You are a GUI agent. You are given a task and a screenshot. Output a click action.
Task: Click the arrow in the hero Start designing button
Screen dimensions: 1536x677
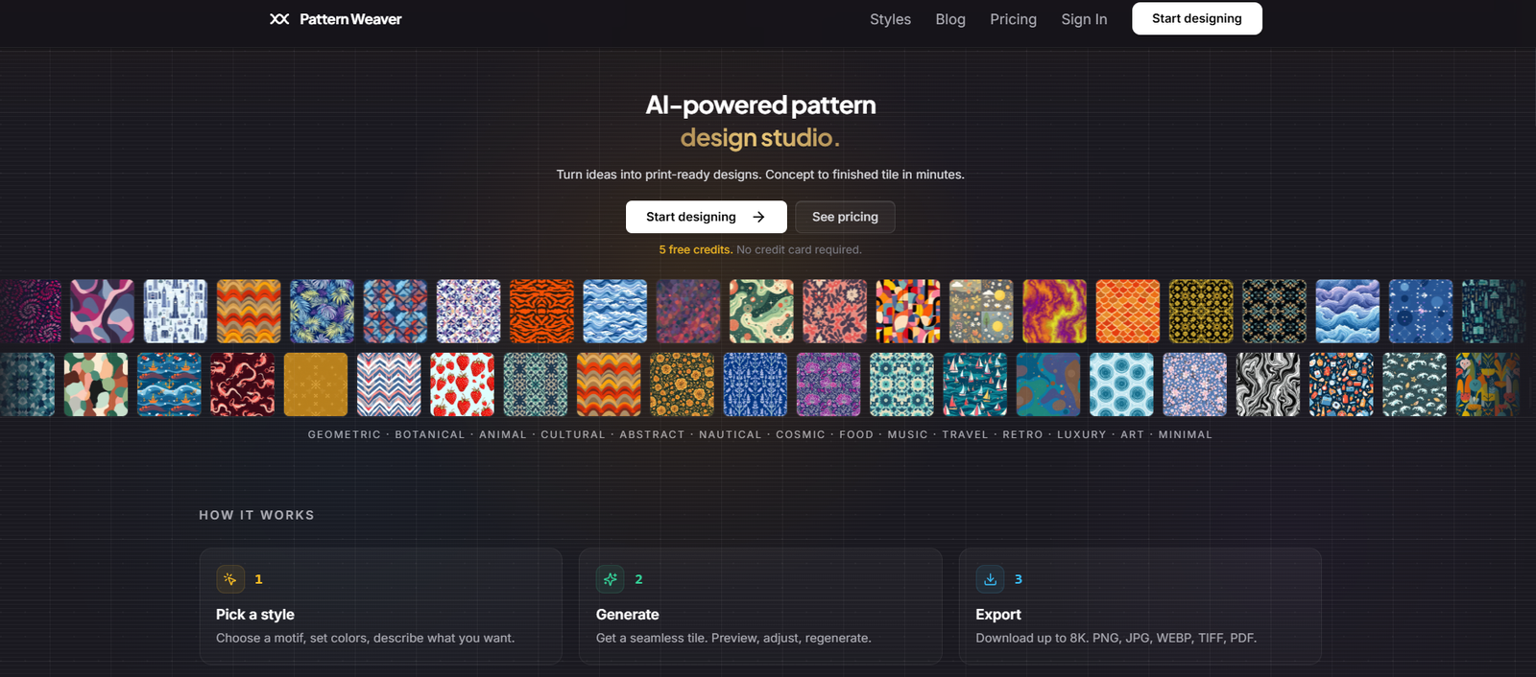759,217
